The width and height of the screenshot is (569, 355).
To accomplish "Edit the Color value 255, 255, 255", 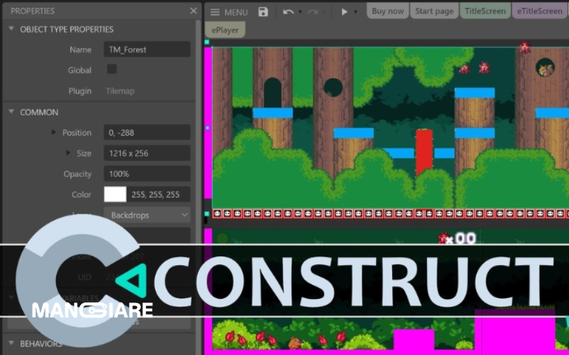I will 159,194.
